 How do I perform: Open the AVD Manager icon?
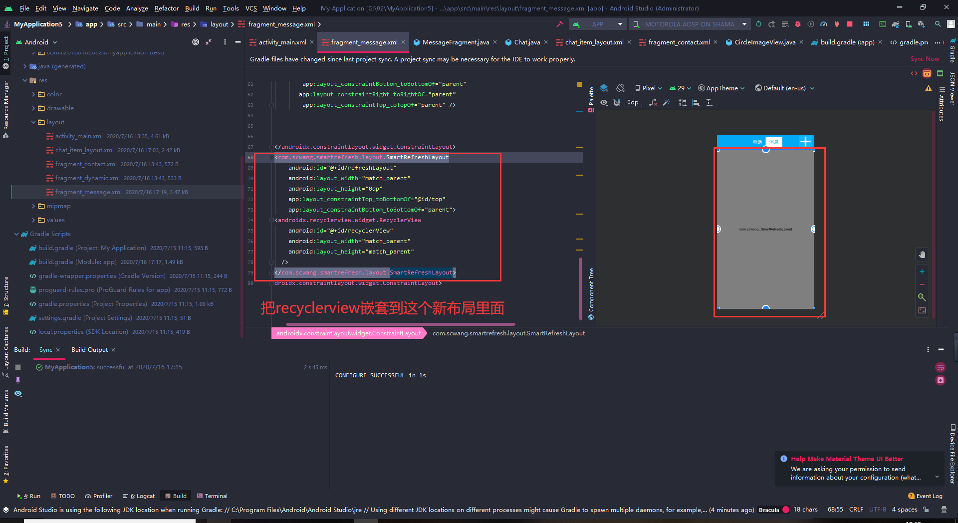[x=909, y=24]
